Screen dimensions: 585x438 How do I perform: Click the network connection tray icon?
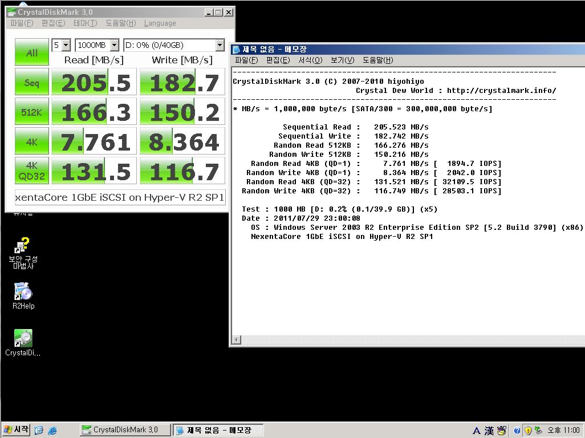[x=538, y=431]
